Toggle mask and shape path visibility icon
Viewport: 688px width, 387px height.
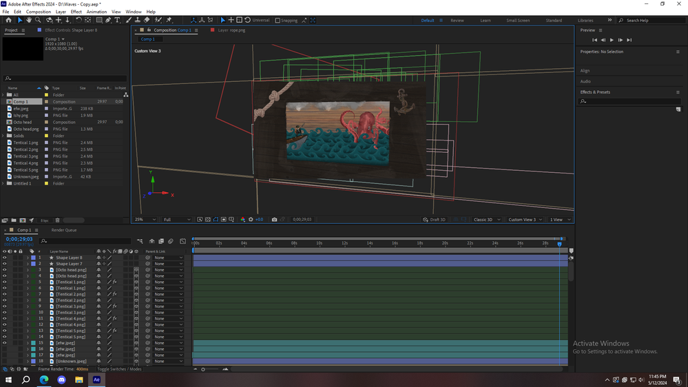tap(216, 220)
